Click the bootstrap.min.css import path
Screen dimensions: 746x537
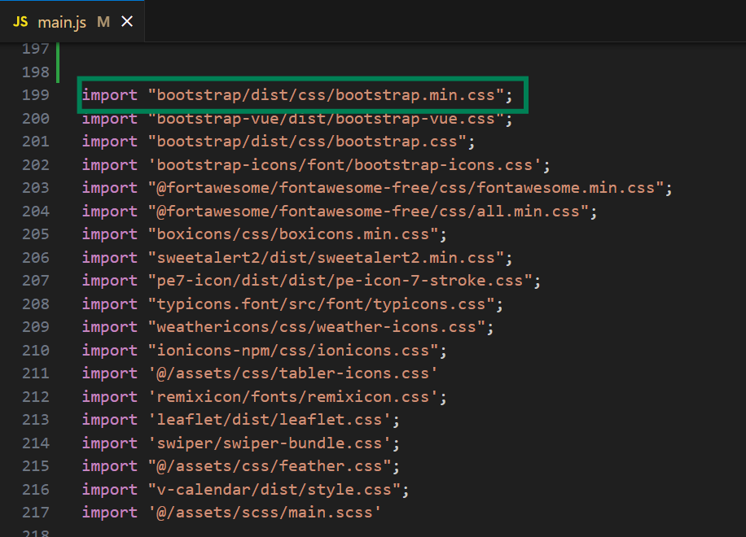pos(326,95)
